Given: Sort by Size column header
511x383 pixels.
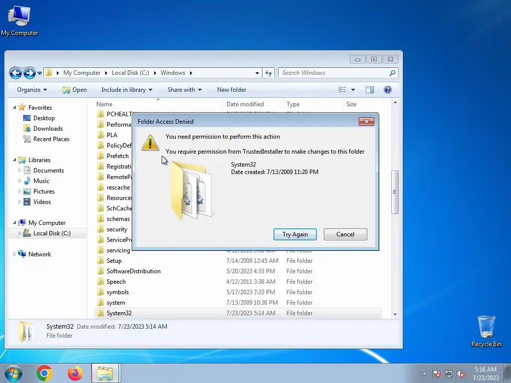Looking at the screenshot, I should (351, 104).
